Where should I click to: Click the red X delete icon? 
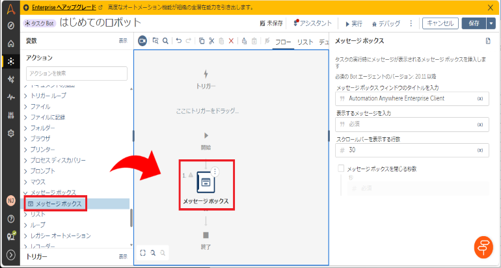(232, 41)
